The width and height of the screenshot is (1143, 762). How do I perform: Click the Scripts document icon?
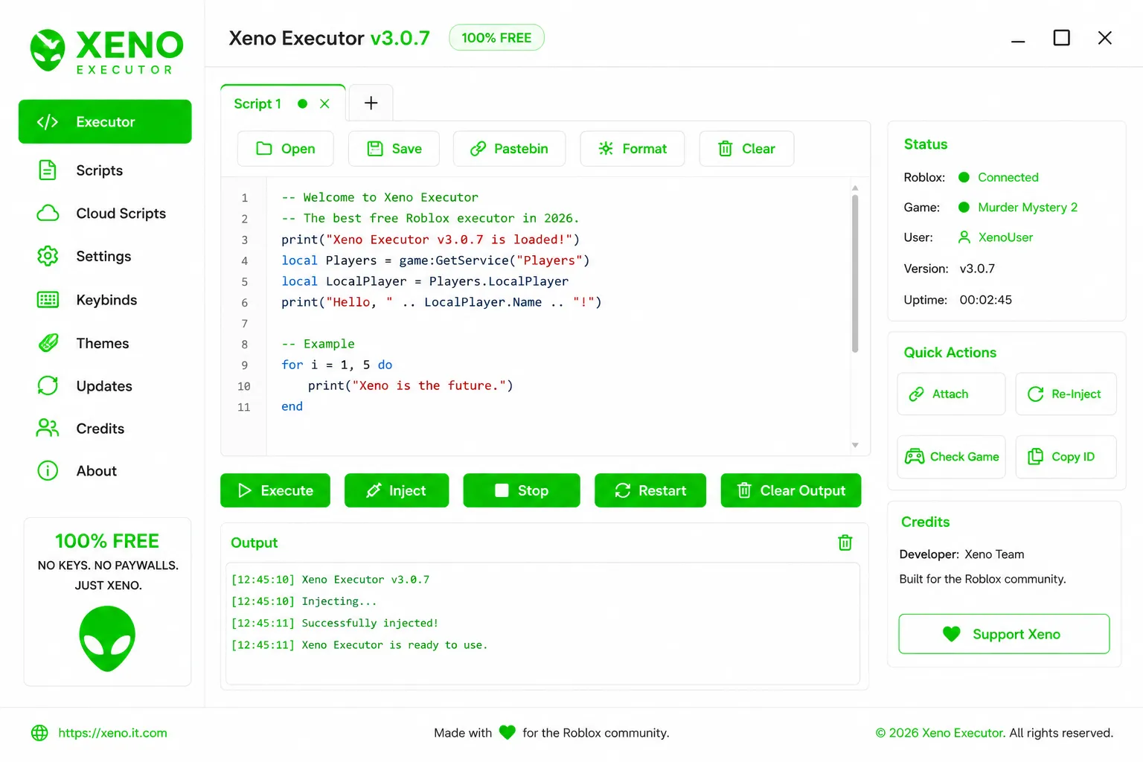48,170
